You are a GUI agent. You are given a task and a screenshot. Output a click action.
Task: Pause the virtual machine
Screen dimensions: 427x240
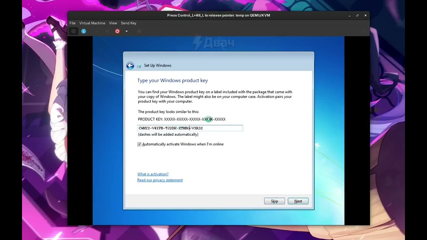[107, 31]
